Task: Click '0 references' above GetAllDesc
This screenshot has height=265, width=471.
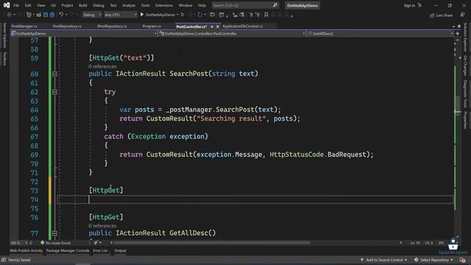Action: click(x=102, y=226)
